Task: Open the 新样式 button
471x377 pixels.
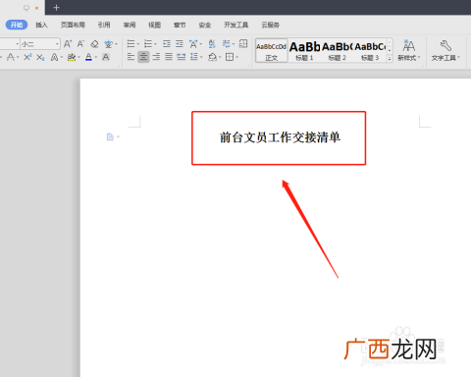Action: [x=408, y=50]
